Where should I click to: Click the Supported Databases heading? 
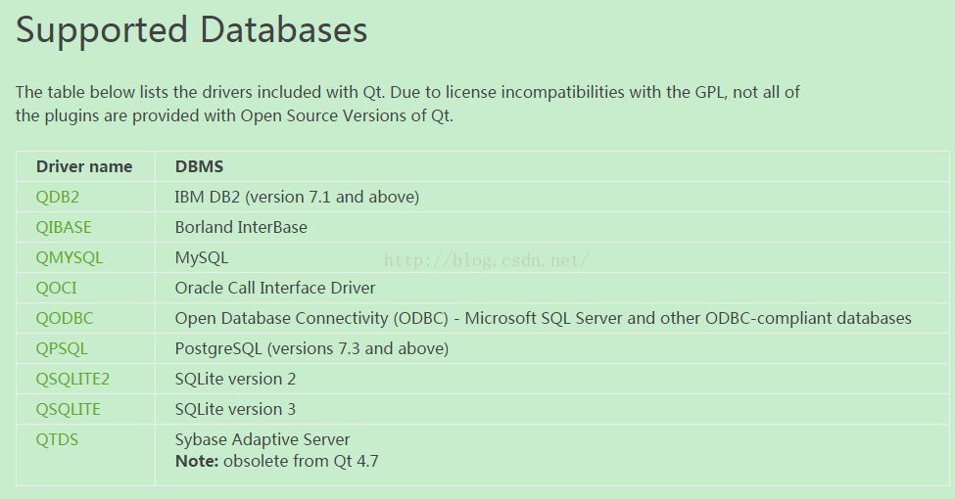(x=191, y=29)
